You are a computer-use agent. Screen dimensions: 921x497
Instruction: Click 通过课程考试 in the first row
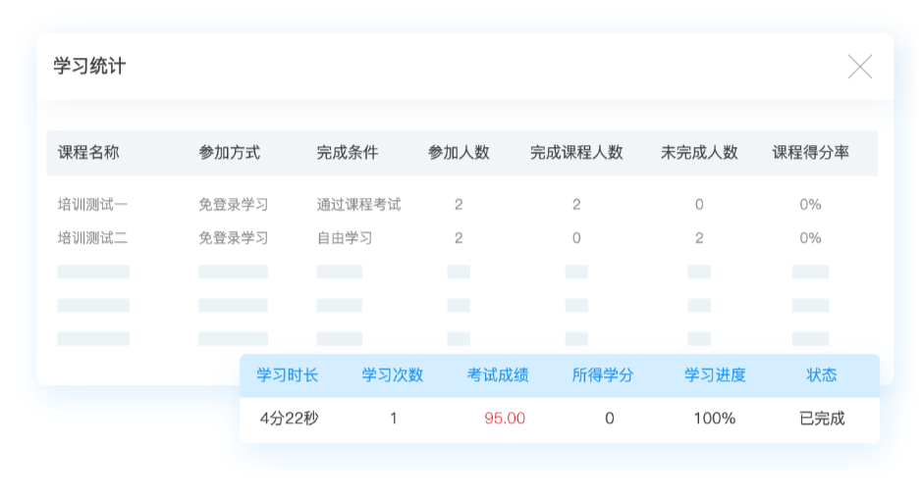pyautogui.click(x=358, y=205)
